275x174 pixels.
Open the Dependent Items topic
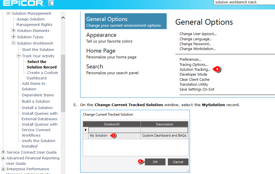click(x=38, y=95)
